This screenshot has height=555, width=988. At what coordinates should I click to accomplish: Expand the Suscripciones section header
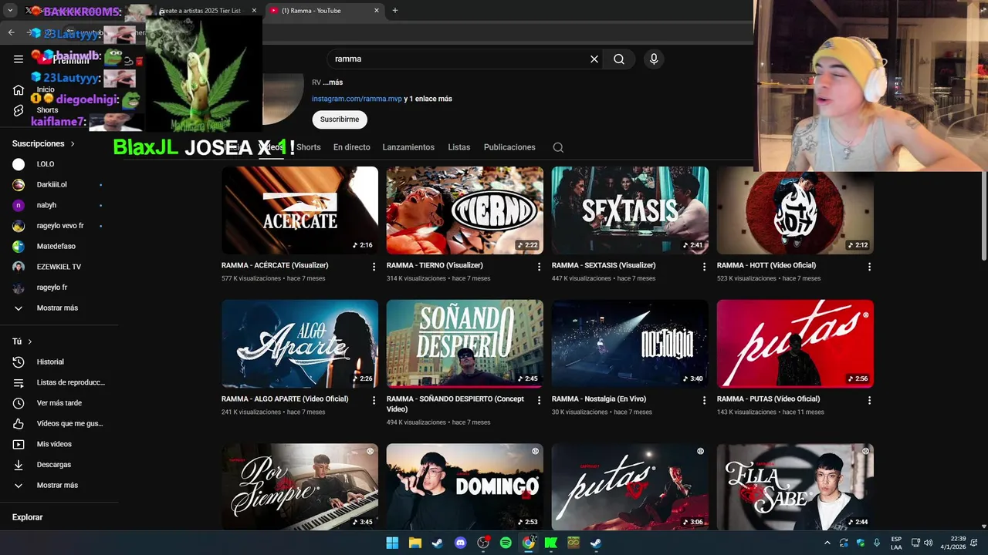click(44, 143)
